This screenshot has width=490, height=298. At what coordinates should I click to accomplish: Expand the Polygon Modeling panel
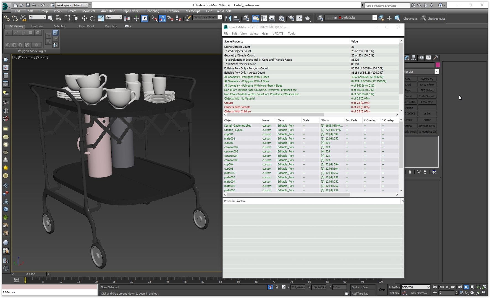point(32,51)
